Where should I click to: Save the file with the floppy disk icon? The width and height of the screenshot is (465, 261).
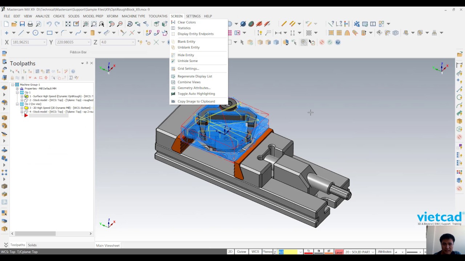22,24
